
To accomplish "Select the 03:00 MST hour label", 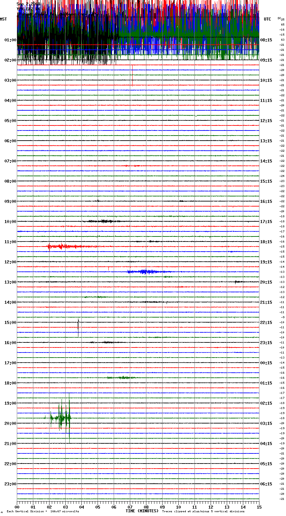I will tap(10, 80).
